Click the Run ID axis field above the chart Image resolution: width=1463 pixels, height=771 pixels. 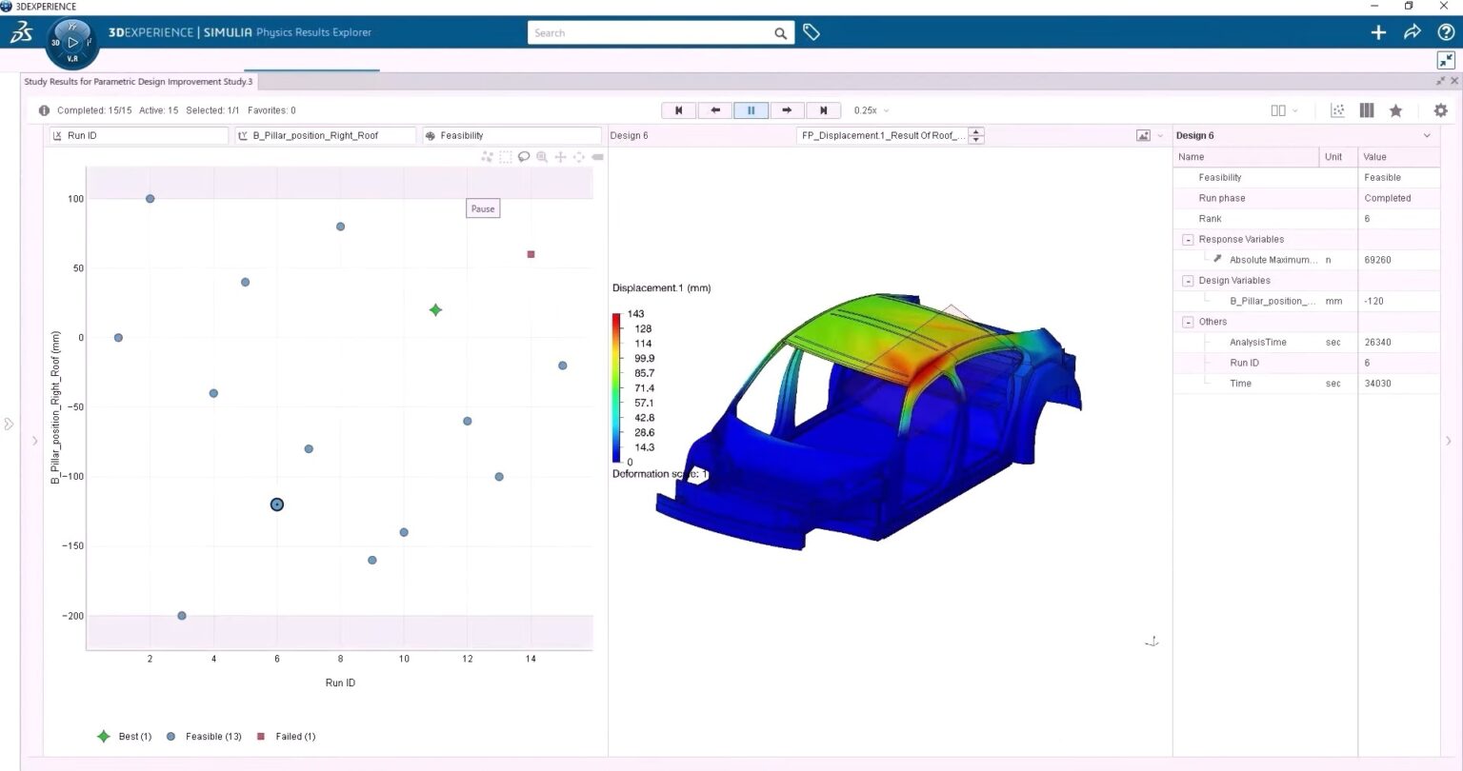pyautogui.click(x=138, y=134)
